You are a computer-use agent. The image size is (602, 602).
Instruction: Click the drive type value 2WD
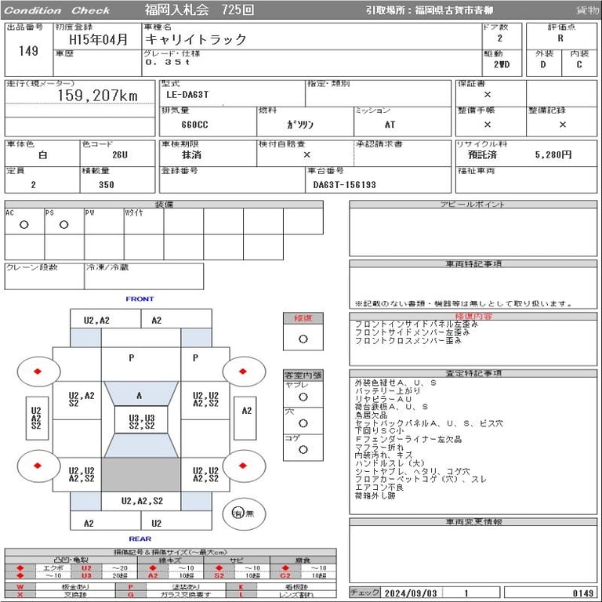coord(502,64)
